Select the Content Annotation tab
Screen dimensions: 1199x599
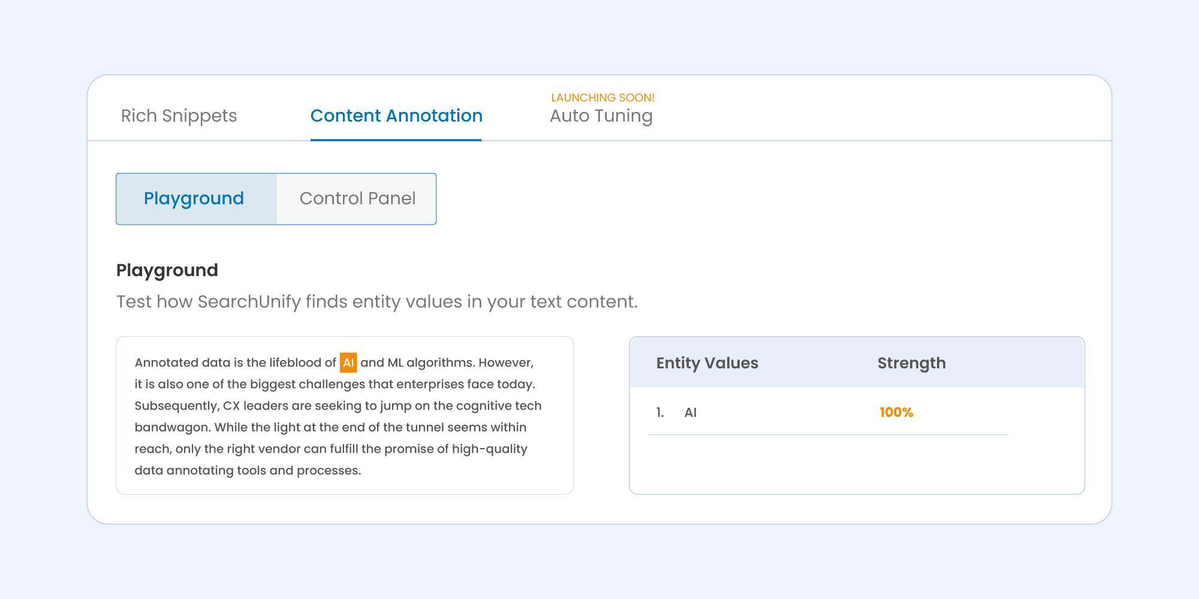click(396, 116)
